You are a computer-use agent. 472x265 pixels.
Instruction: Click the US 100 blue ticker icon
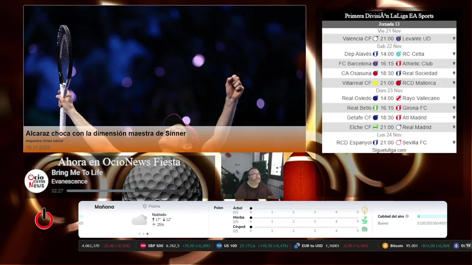(219, 246)
